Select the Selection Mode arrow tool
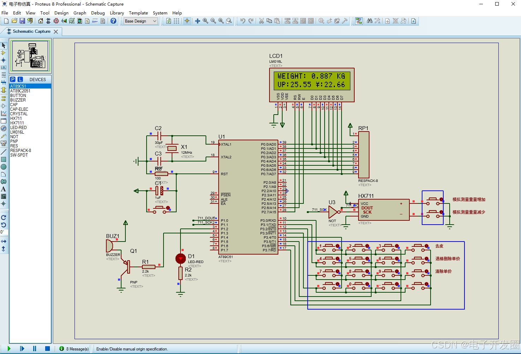The width and height of the screenshot is (521, 354). pyautogui.click(x=4, y=45)
